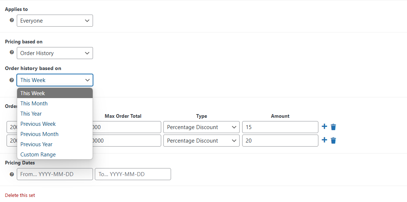This screenshot has height=202, width=407.
Task: Open the Applies to Everyone dropdown
Action: click(x=55, y=20)
